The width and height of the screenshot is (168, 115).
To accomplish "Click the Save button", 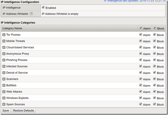I will click(6, 111).
